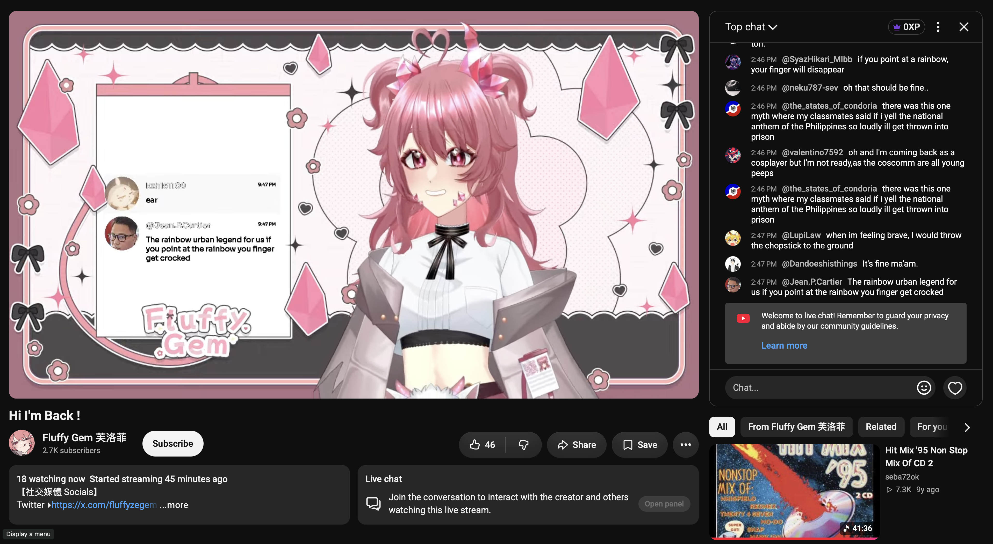This screenshot has height=544, width=993.
Task: Click '18 watching now' text
Action: [51, 479]
